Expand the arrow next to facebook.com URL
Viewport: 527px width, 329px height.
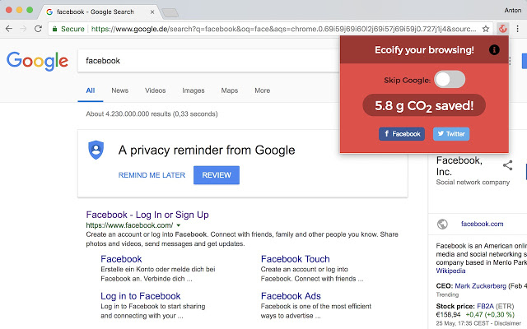click(179, 225)
